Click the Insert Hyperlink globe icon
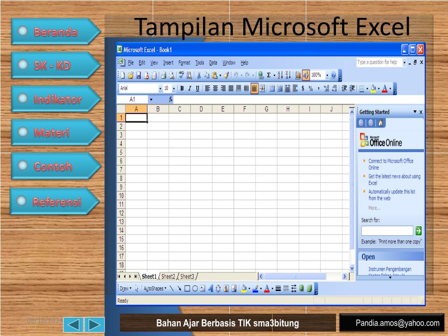448x336 pixels. [261, 75]
